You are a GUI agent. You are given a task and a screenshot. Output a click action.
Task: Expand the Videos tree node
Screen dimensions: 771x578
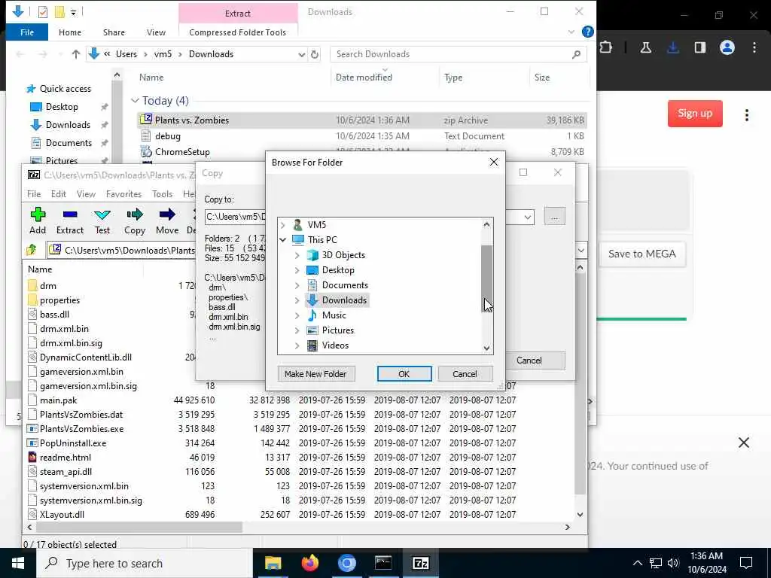click(x=297, y=345)
